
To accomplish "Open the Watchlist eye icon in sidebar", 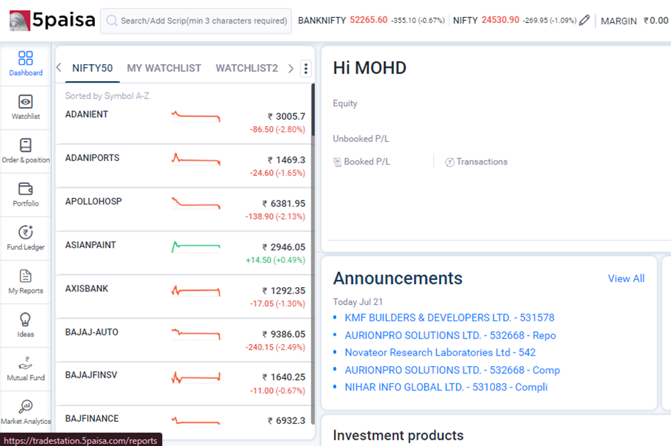I will click(26, 102).
